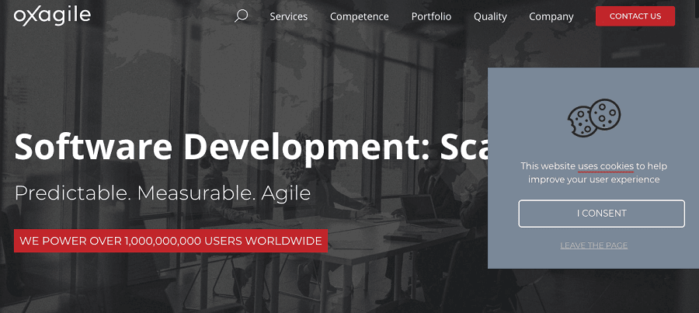Click the Contact Us button
Viewport: 699px width, 313px height.
(635, 16)
